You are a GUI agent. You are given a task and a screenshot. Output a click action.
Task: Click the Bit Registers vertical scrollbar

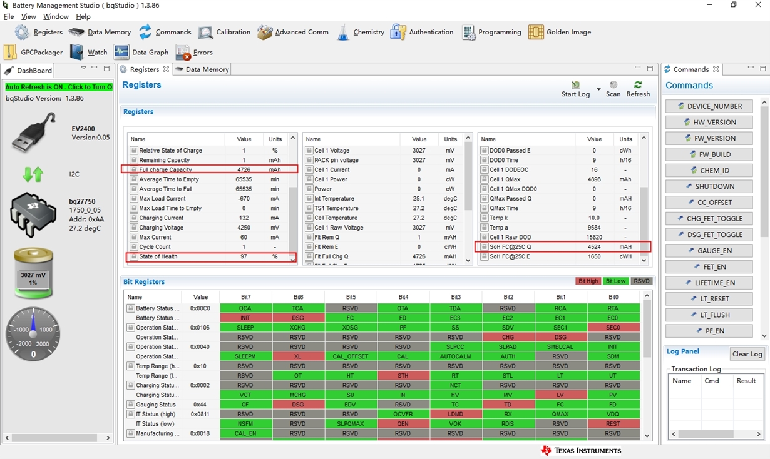pyautogui.click(x=647, y=366)
